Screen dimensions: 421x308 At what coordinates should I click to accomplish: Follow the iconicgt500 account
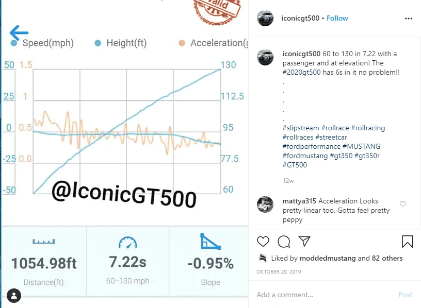point(337,18)
